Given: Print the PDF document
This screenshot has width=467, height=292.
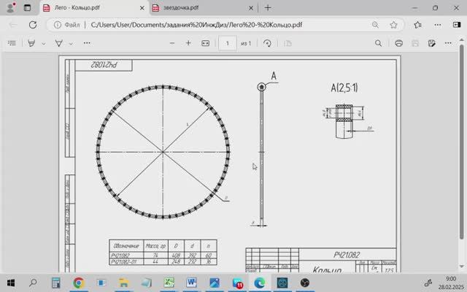Looking at the screenshot, I should point(399,43).
